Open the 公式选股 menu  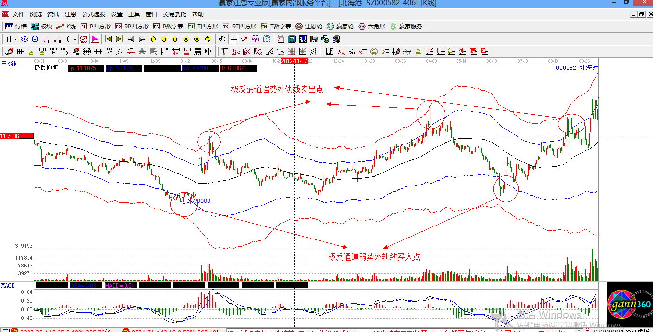(x=94, y=14)
